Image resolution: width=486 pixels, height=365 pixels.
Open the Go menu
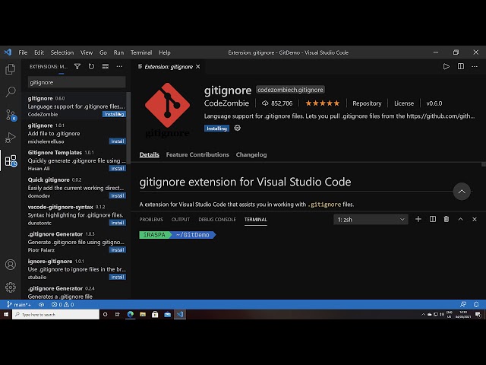pos(103,52)
